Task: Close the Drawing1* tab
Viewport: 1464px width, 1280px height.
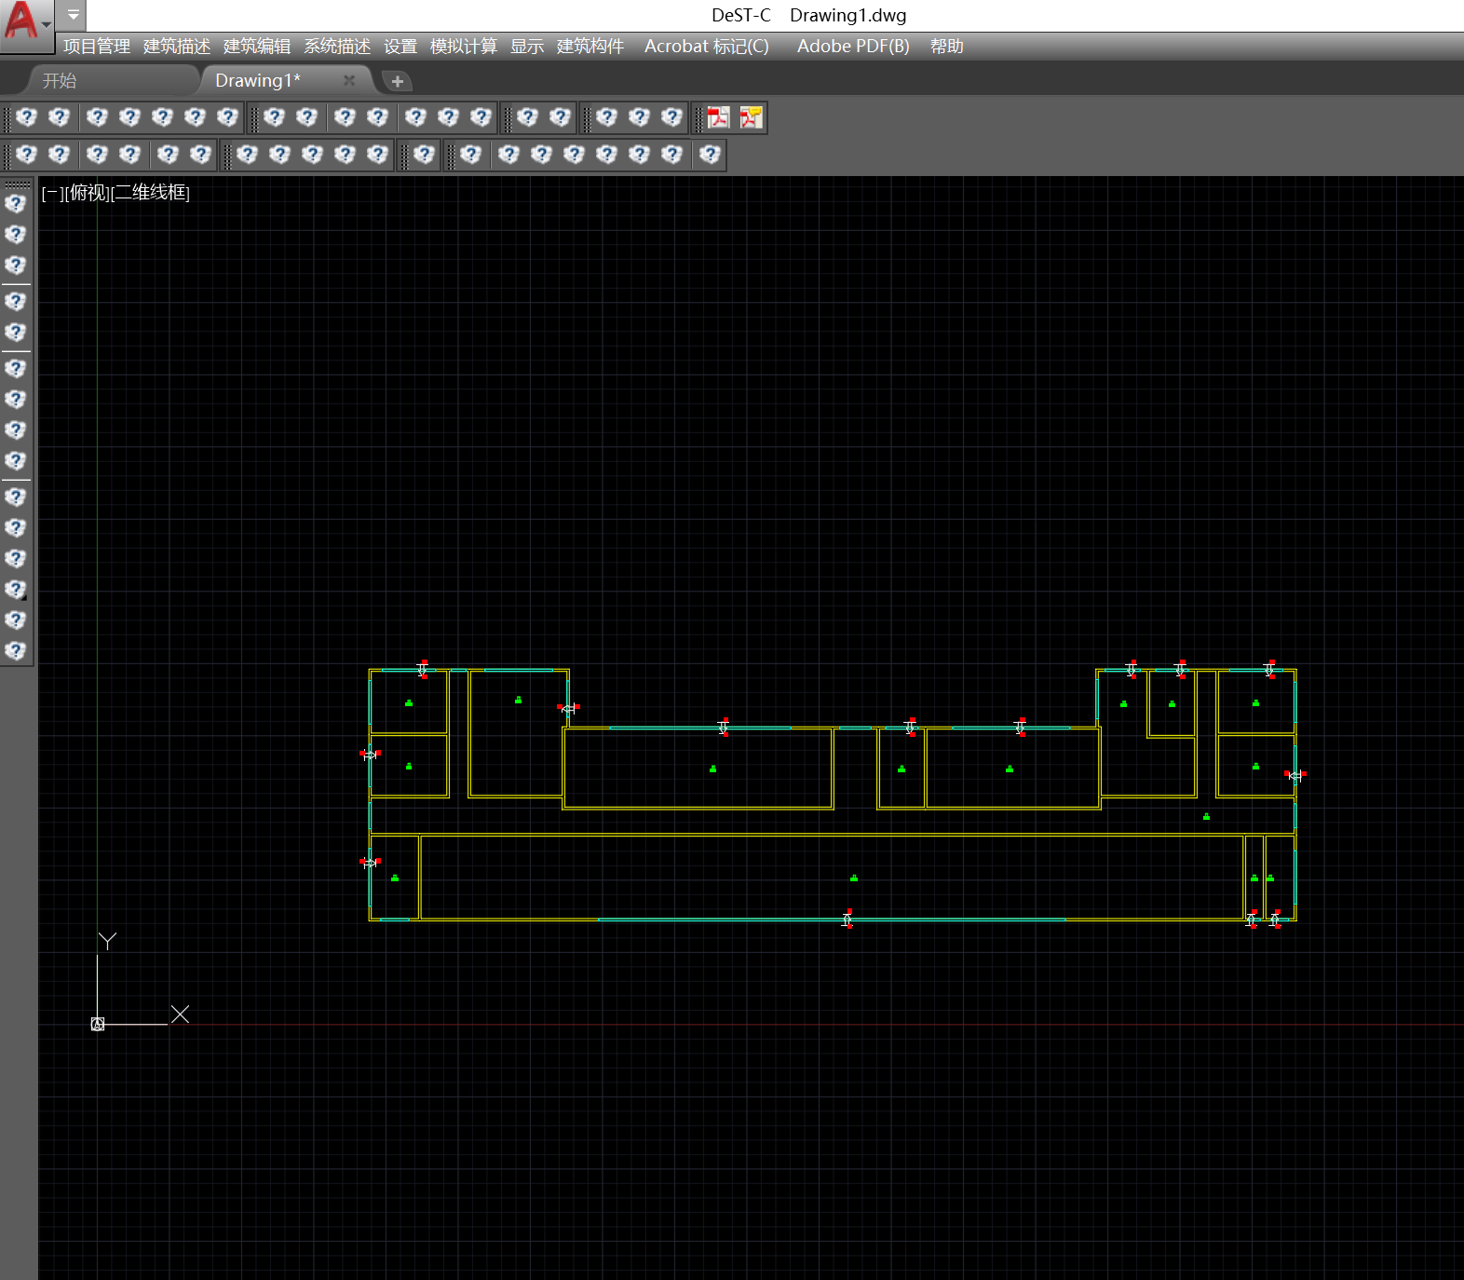Action: coord(349,81)
